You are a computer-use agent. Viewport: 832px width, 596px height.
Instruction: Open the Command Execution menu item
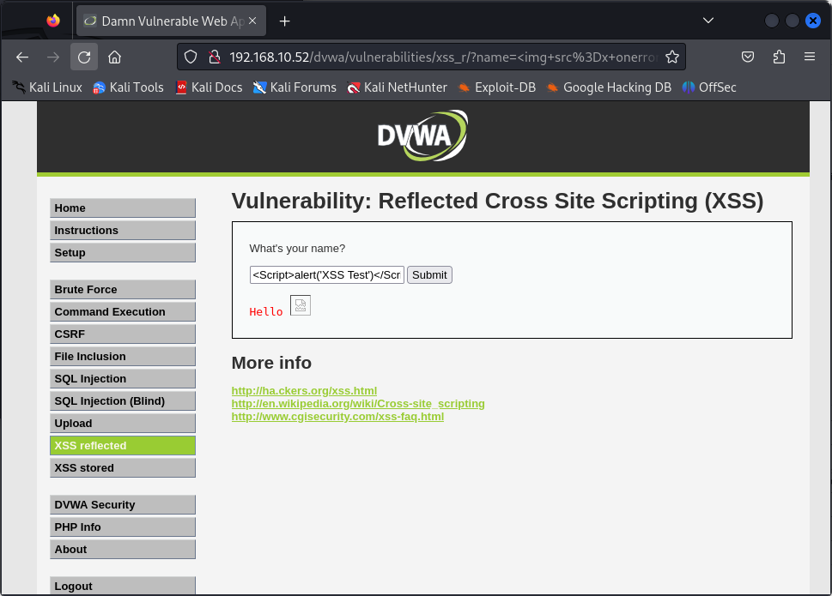pyautogui.click(x=123, y=311)
